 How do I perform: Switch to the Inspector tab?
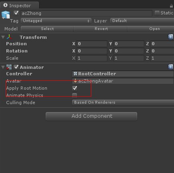(x=20, y=5)
